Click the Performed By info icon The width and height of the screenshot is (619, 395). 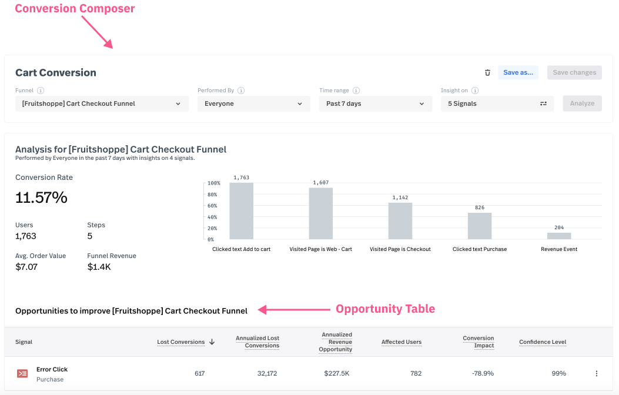pos(241,91)
